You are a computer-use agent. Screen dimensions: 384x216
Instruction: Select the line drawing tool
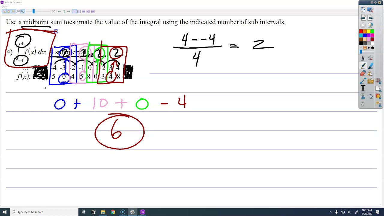pyautogui.click(x=363, y=81)
